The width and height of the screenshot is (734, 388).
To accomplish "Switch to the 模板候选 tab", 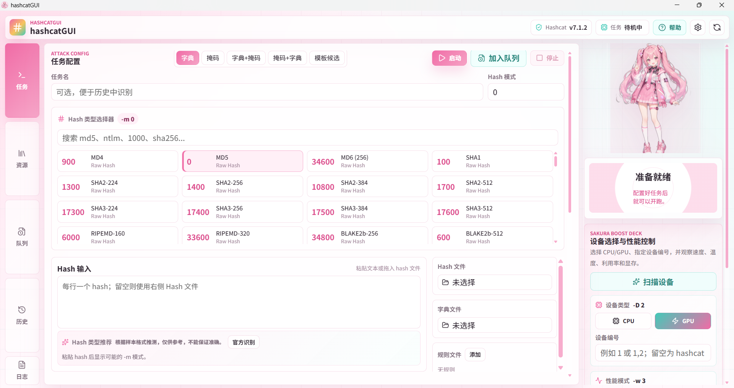I will coord(327,58).
